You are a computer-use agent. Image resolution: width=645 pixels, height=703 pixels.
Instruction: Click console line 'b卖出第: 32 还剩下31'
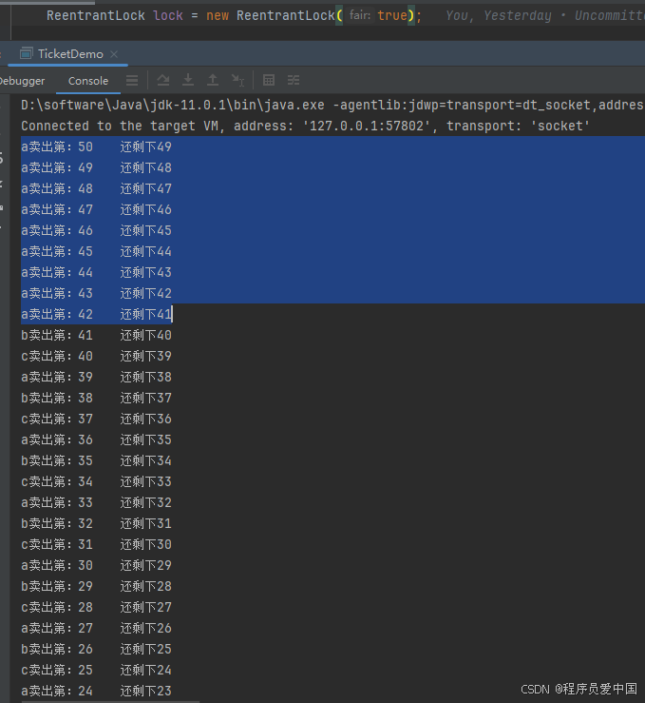(x=96, y=523)
